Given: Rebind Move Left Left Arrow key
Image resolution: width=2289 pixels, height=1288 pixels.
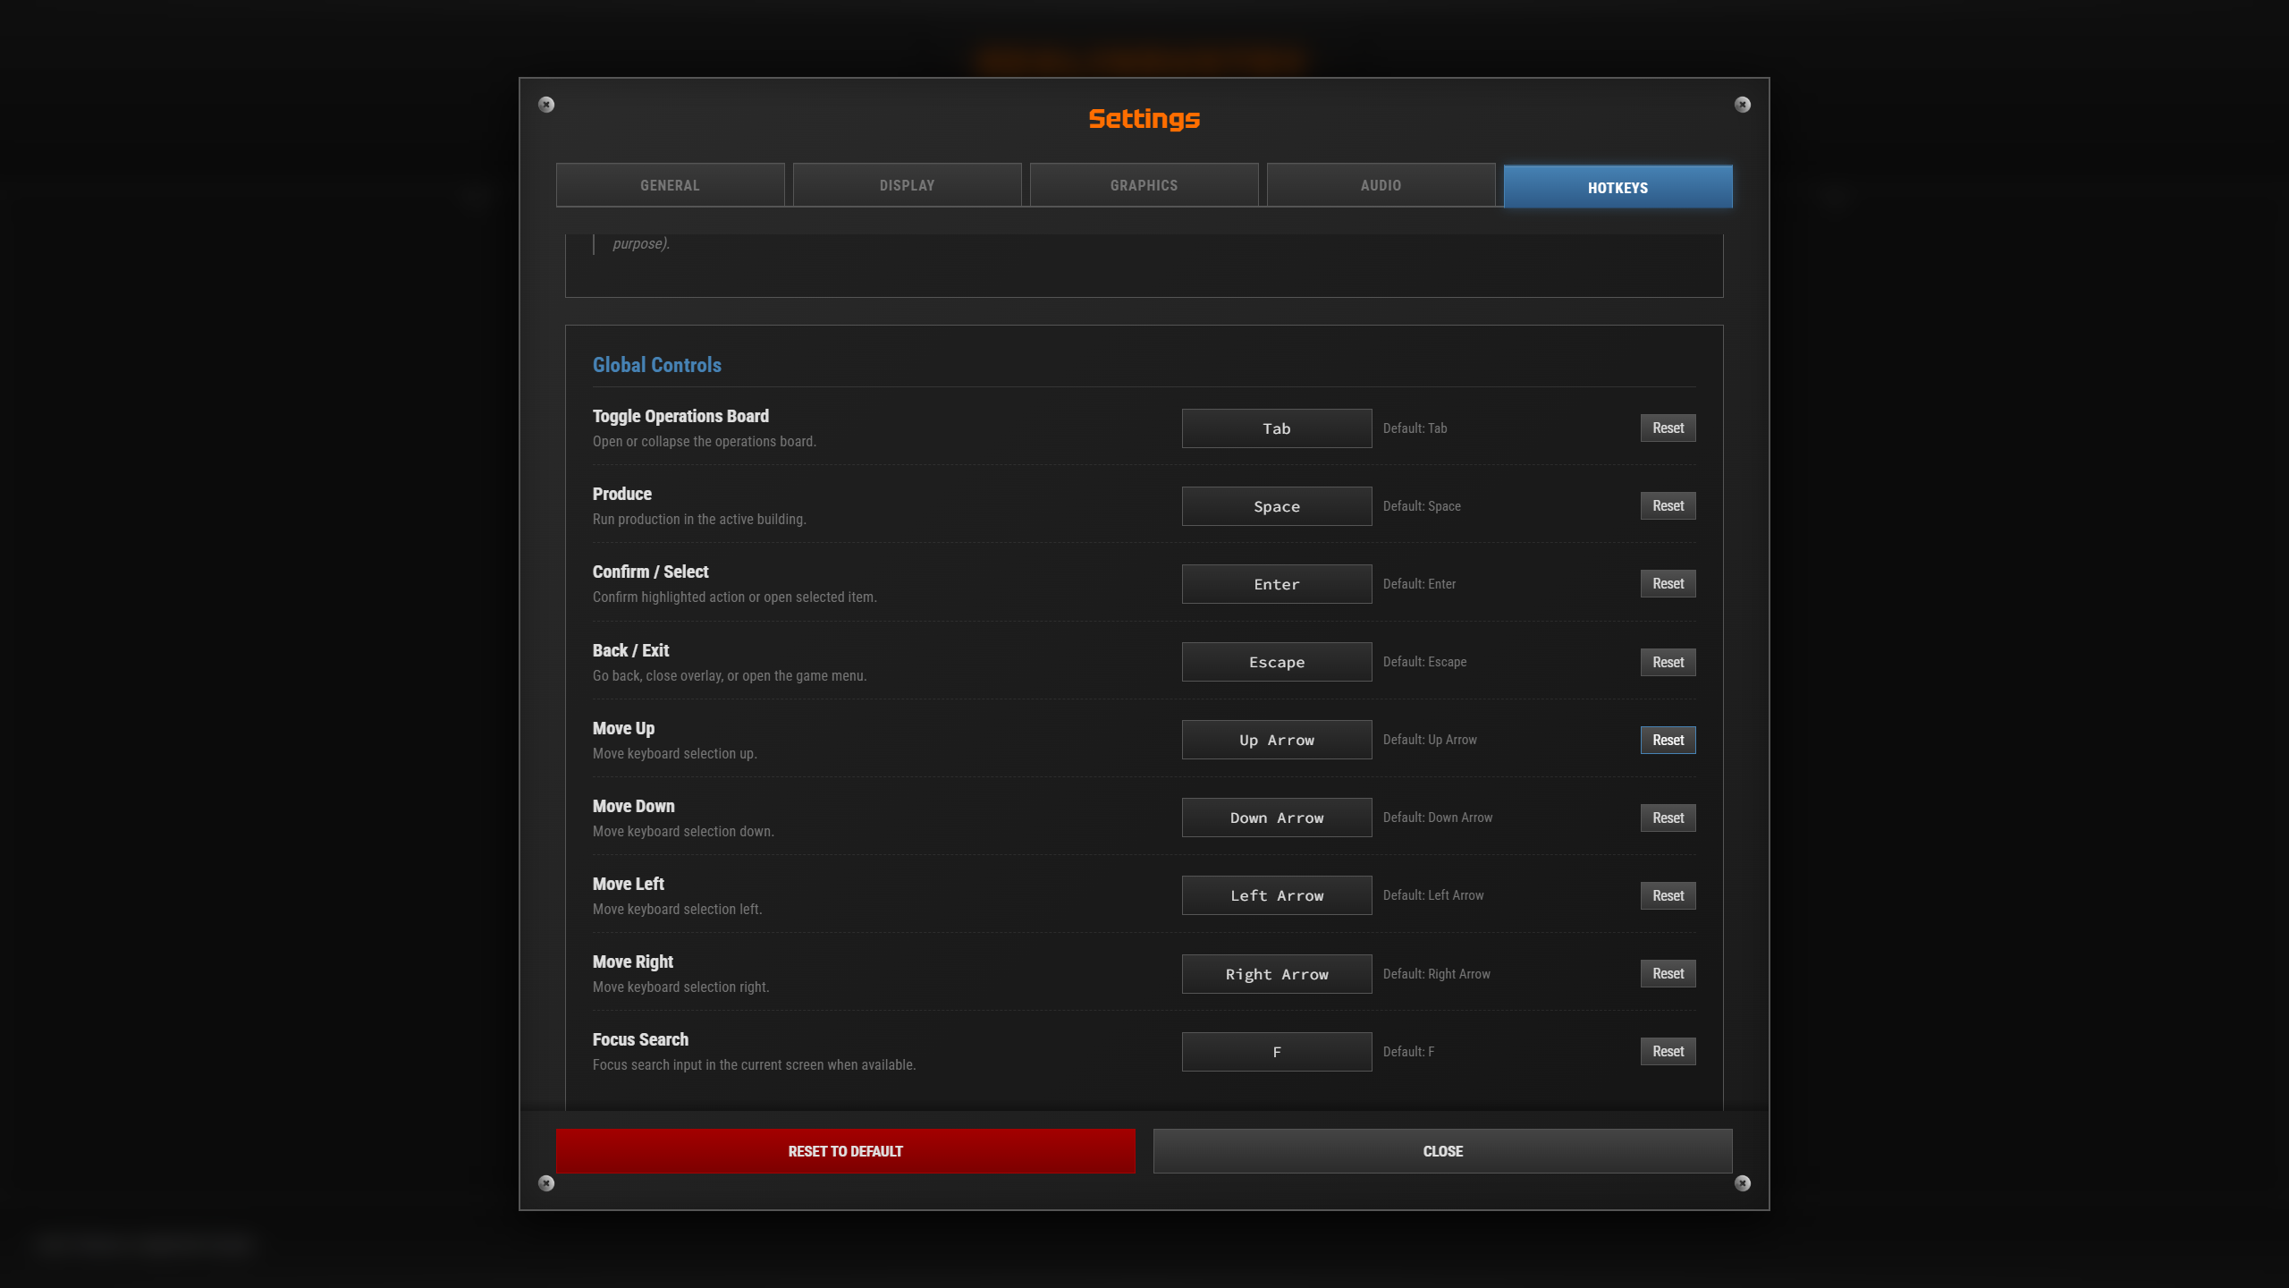Looking at the screenshot, I should (1277, 895).
